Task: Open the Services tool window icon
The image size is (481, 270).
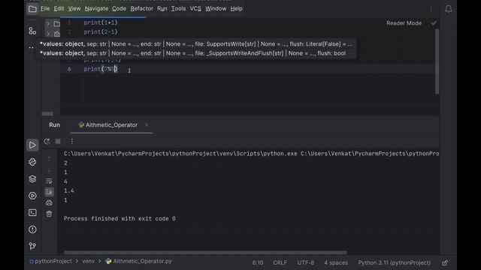Action: click(32, 196)
